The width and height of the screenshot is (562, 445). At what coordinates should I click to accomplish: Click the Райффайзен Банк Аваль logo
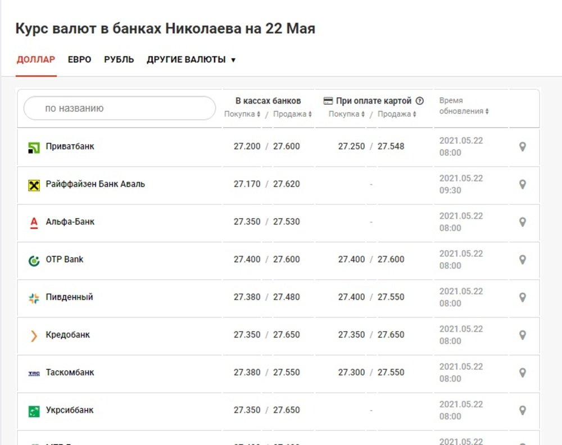point(34,185)
